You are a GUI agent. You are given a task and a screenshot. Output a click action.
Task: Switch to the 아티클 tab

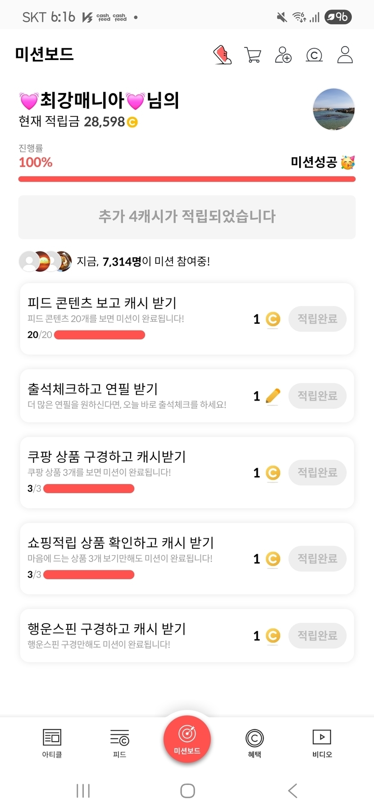click(x=52, y=742)
